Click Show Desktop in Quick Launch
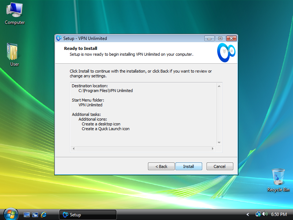293x220 pixels. coord(26,214)
